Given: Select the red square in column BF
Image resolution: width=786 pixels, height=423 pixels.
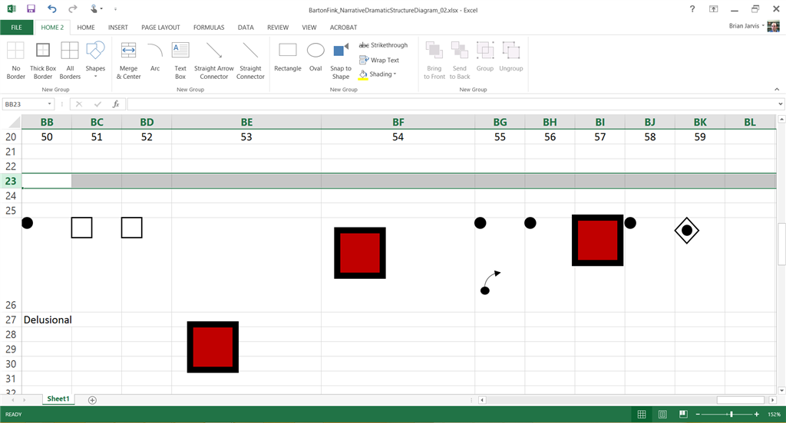Looking at the screenshot, I should tap(360, 253).
